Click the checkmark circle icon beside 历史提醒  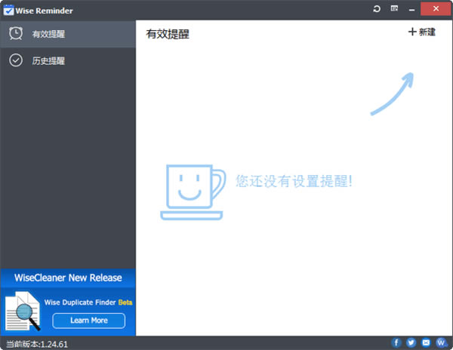(15, 60)
